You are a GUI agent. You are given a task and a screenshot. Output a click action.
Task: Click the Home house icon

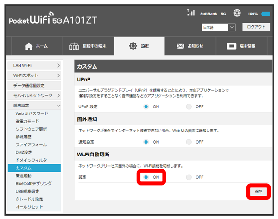[28, 46]
